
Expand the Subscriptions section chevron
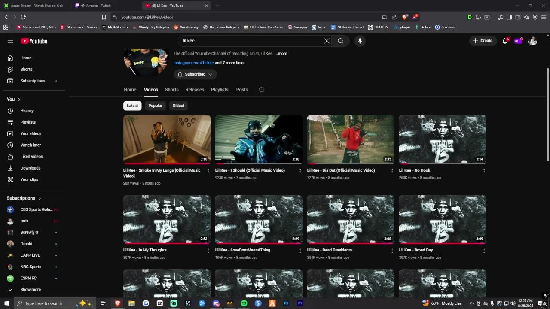(x=40, y=198)
